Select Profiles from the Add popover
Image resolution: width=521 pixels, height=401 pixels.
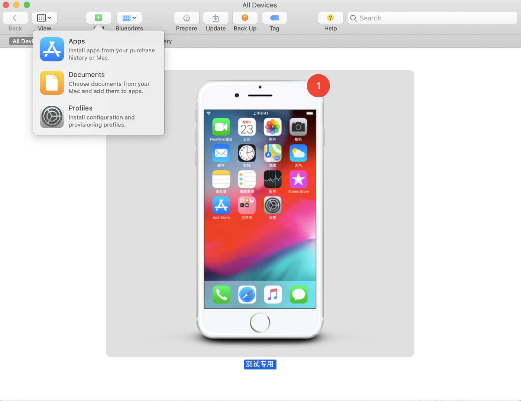pos(98,116)
